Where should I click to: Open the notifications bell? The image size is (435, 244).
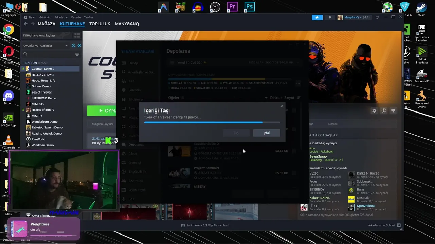330,17
